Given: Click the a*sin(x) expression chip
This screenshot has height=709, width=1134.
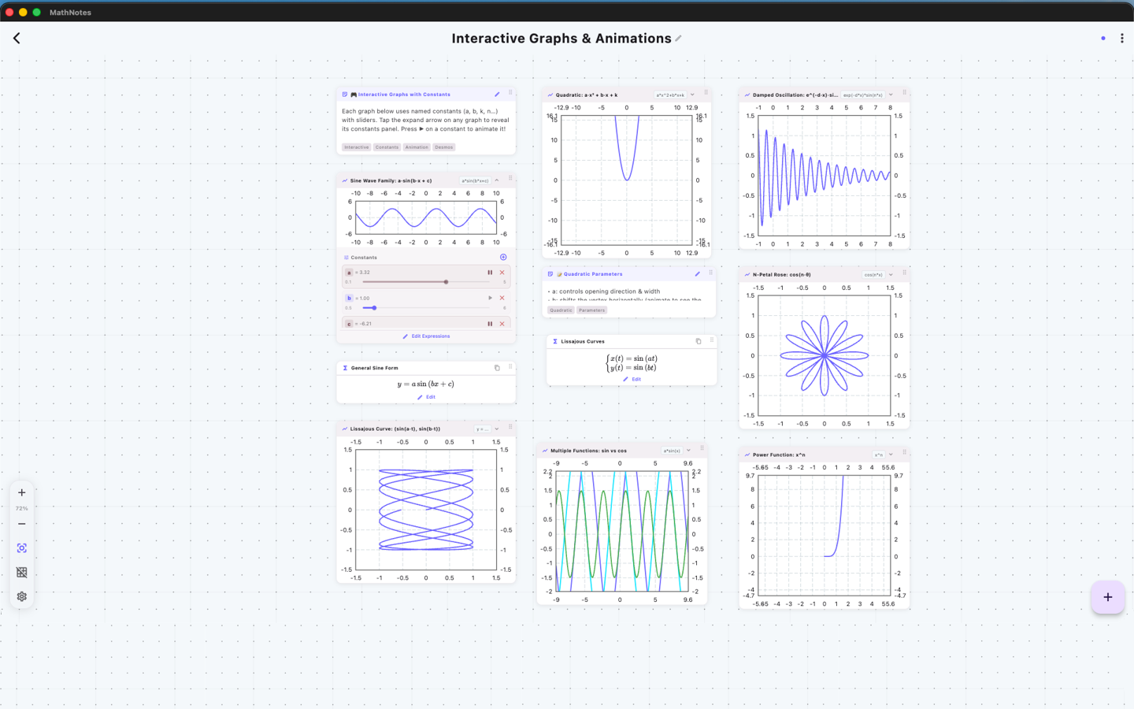Looking at the screenshot, I should coord(672,451).
